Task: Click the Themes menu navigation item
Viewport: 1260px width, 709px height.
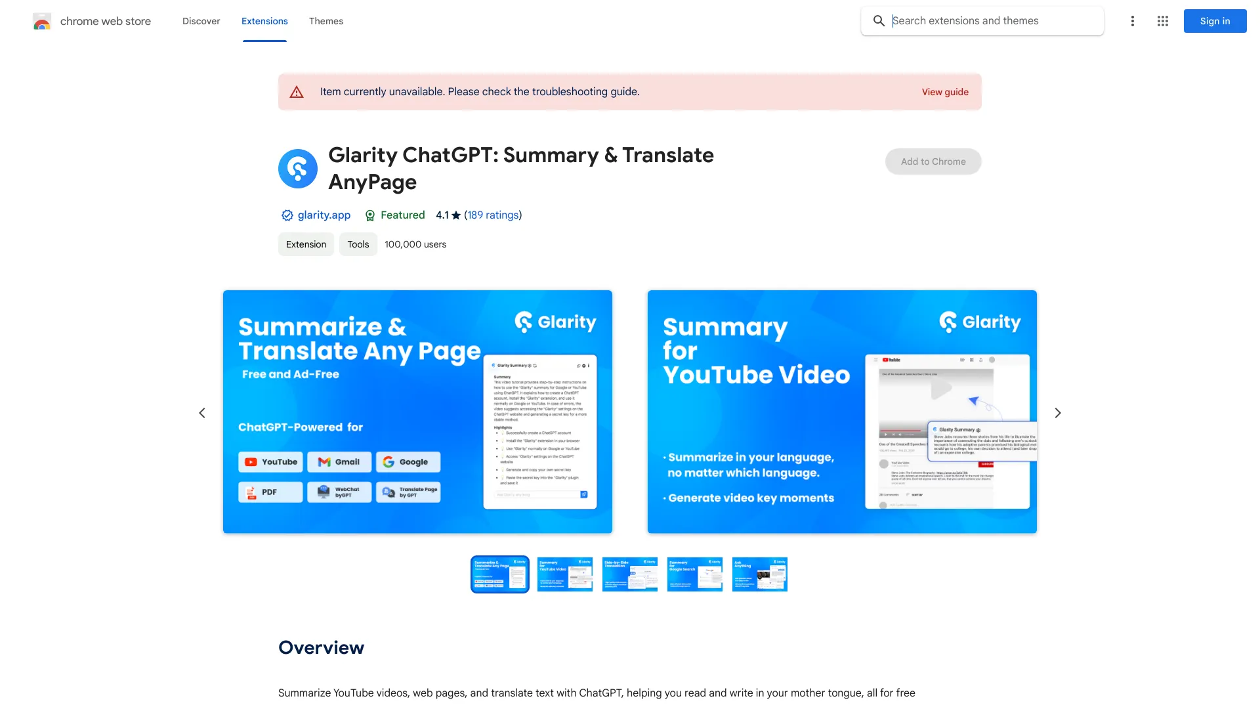Action: click(x=325, y=21)
